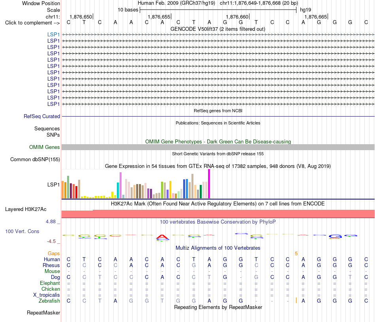Click the Layered H3K27Ac track label
Screen dimensions: 375x322
pos(26,209)
